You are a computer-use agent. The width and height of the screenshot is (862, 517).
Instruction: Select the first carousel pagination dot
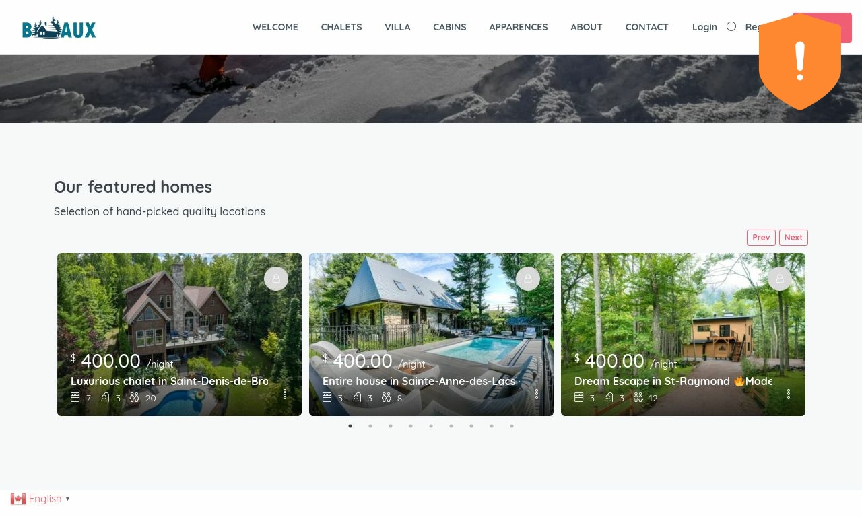tap(350, 426)
